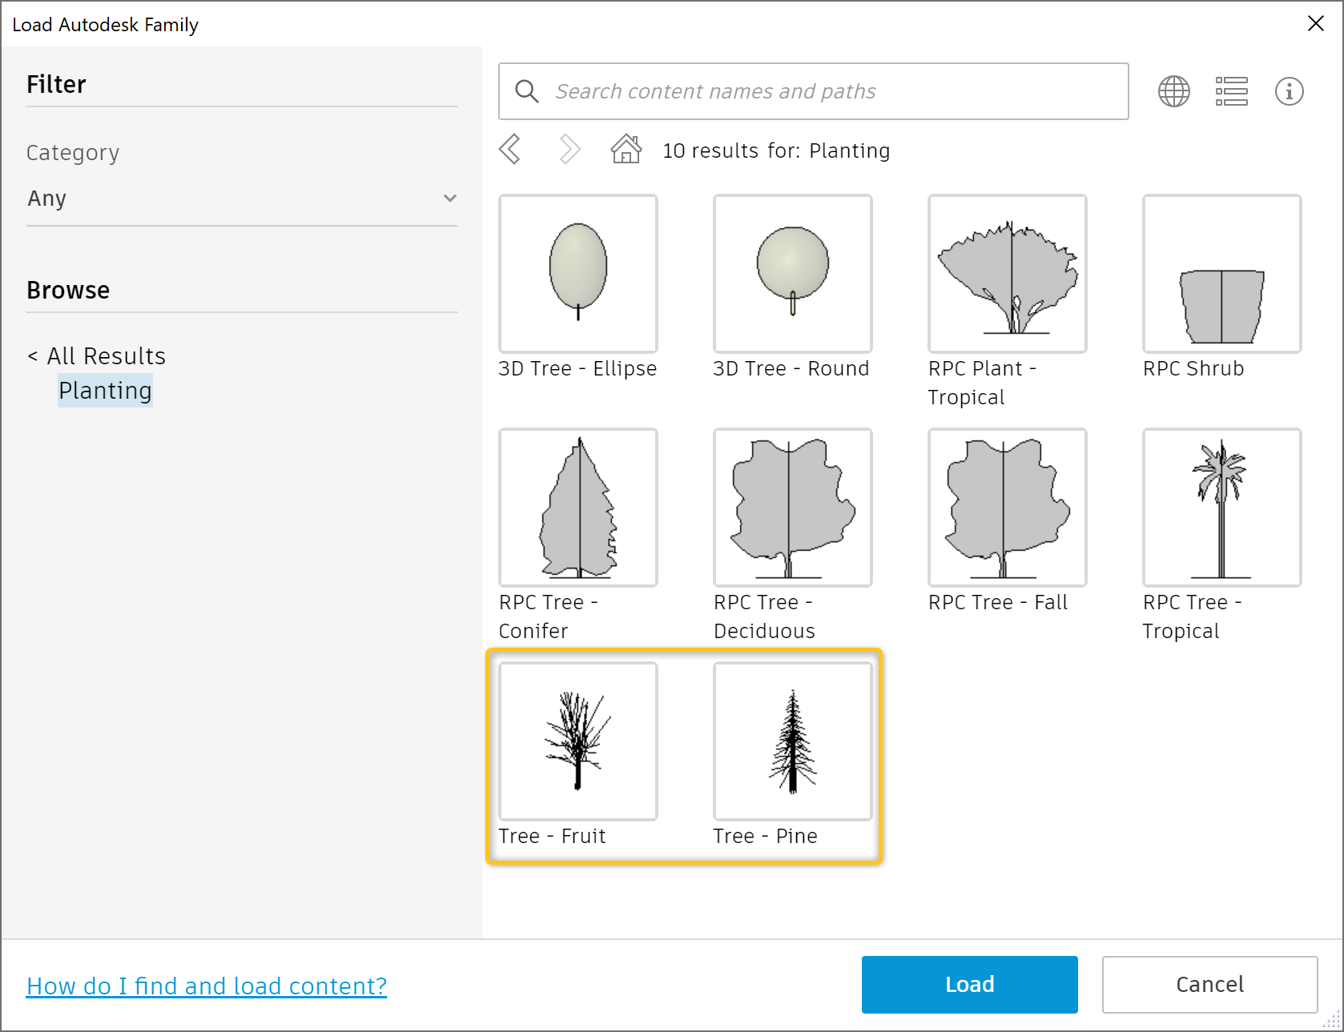Open the 'How do I find and load content?' link
The width and height of the screenshot is (1344, 1032).
[207, 986]
